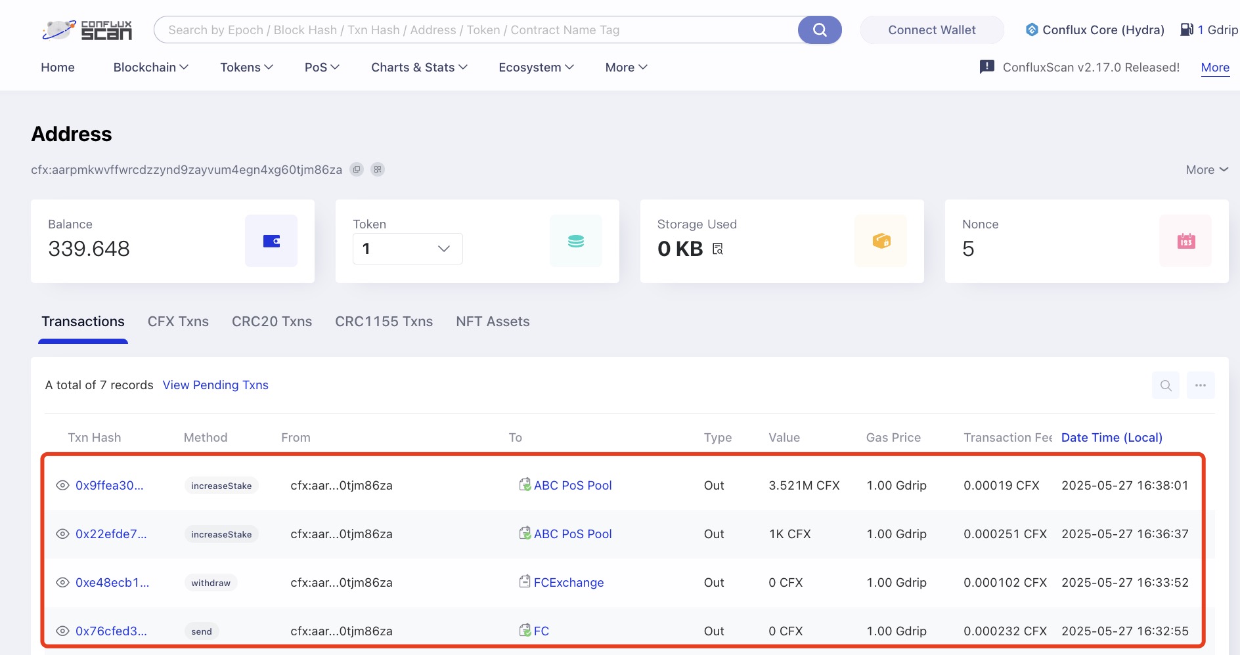Expand the Charts & Stats menu
The width and height of the screenshot is (1240, 655).
point(419,67)
